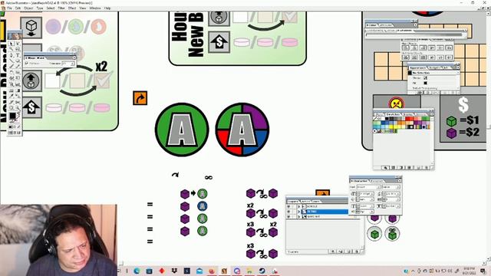The height and width of the screenshot is (276, 491).
Task: Open the Window menu
Action: pos(95,8)
